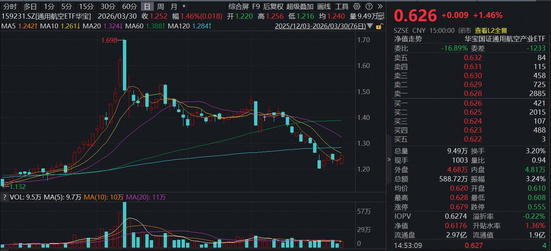Collapse the right quote panel with the arrow
The image size is (551, 251).
(x=389, y=159)
